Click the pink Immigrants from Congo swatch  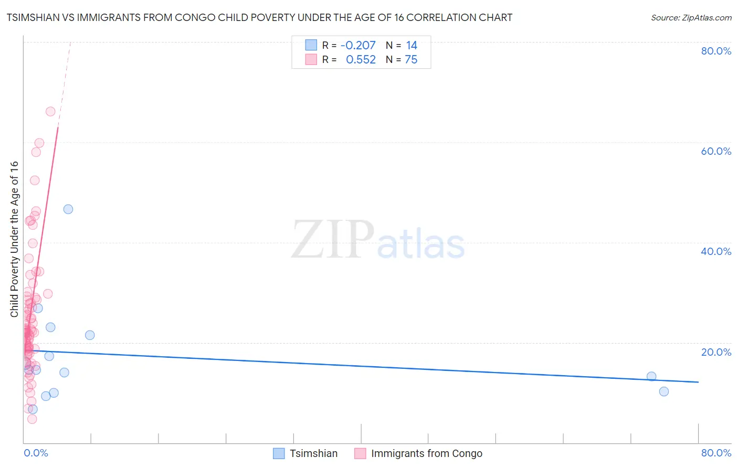click(360, 453)
